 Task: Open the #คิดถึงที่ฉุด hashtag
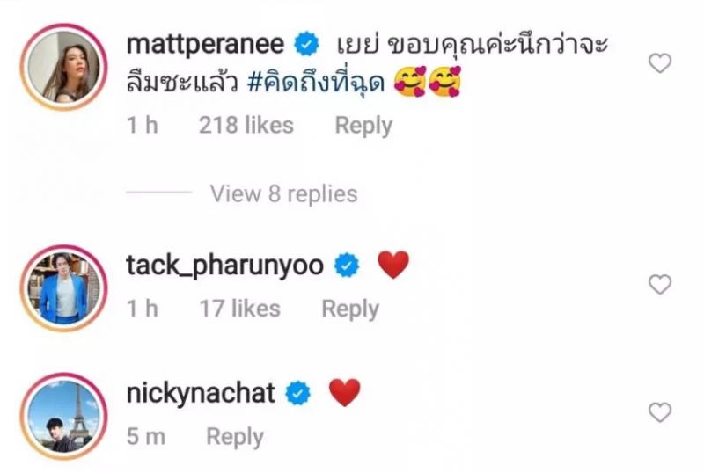tap(316, 84)
